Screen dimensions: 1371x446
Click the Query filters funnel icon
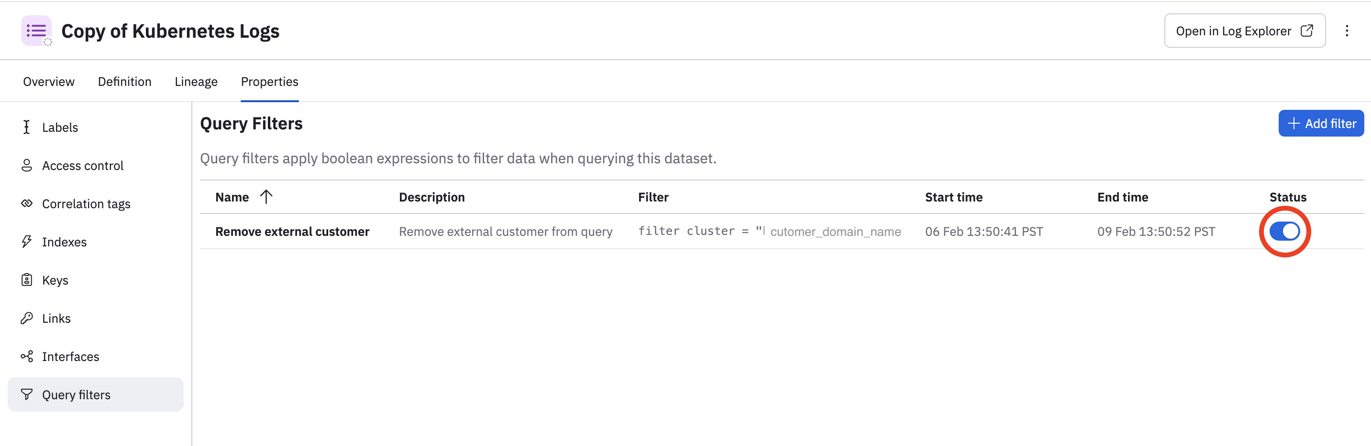(27, 394)
